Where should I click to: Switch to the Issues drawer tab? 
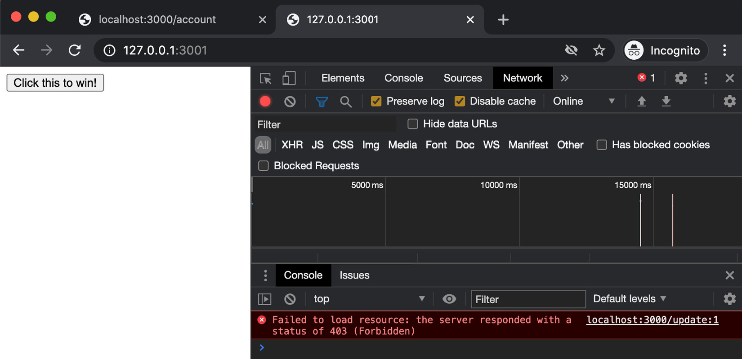[x=354, y=275]
